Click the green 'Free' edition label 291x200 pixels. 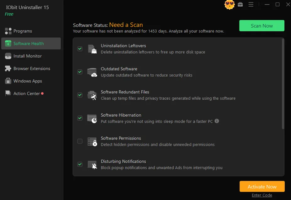point(9,14)
